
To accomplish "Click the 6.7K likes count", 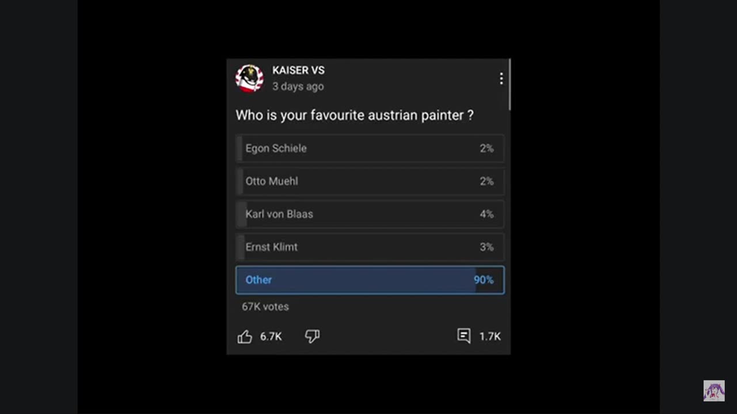I will tap(271, 336).
